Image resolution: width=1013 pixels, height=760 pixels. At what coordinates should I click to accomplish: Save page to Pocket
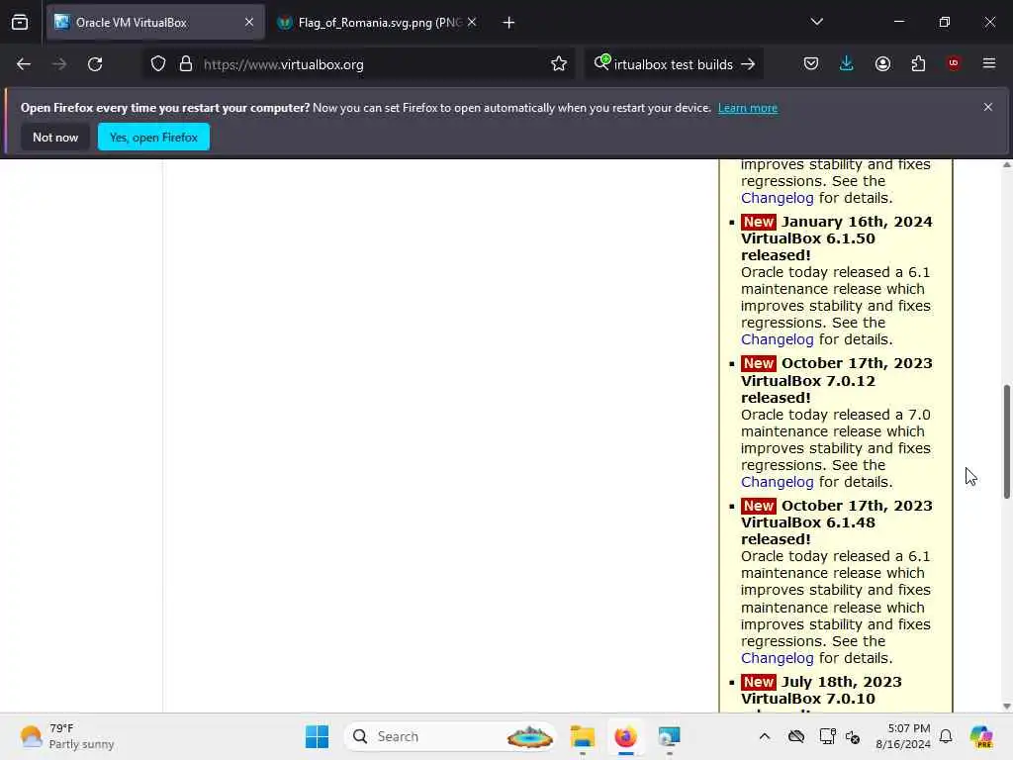(x=811, y=64)
